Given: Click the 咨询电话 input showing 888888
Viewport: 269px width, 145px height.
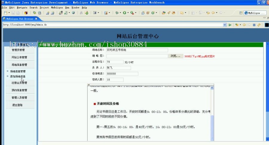Looking at the screenshot, I should coord(122,74).
